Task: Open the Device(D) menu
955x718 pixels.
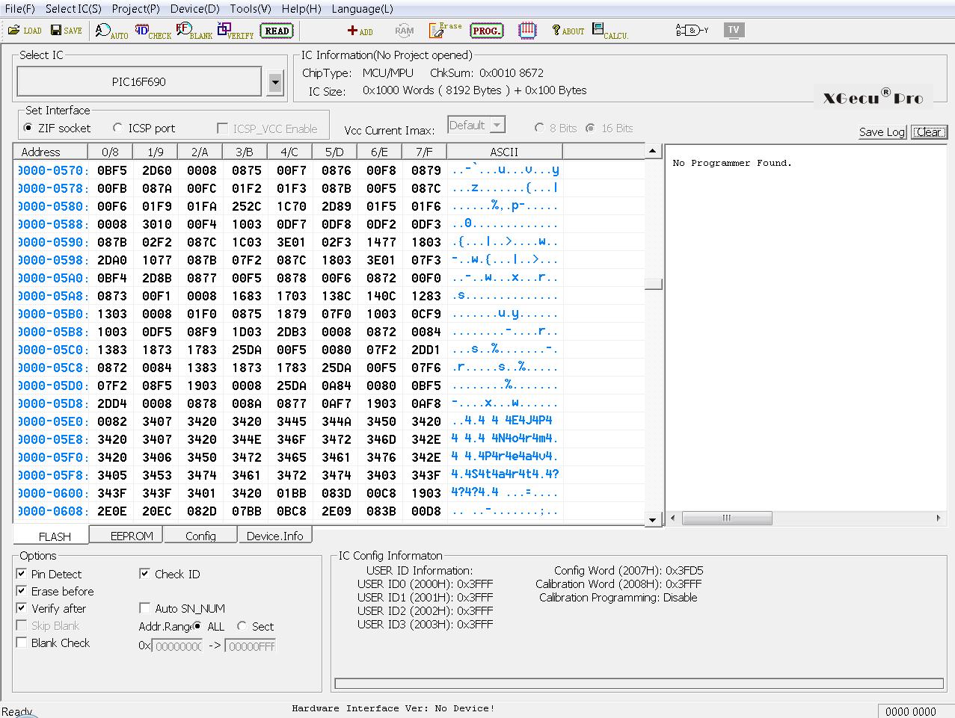Action: (x=194, y=9)
